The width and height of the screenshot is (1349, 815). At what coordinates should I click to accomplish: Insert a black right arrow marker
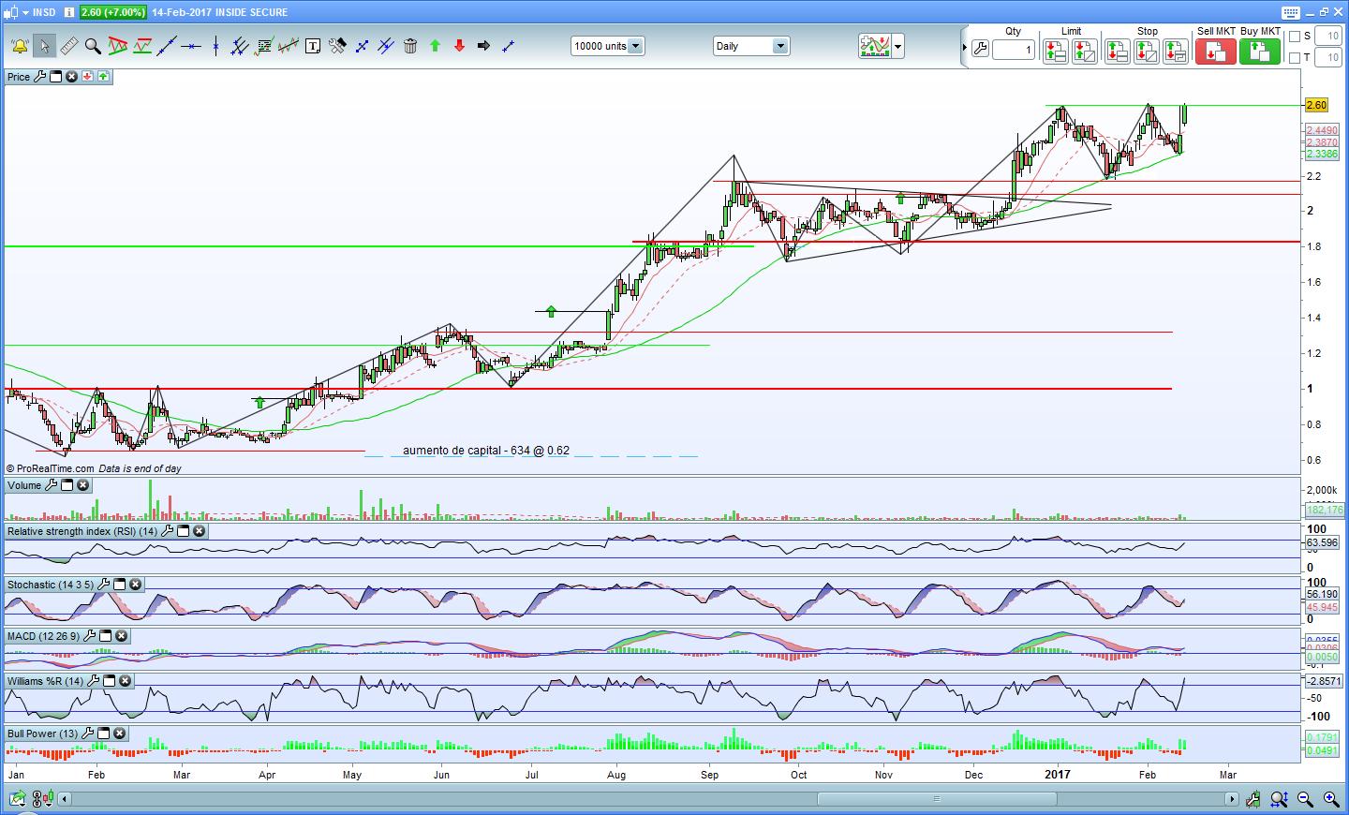point(483,46)
